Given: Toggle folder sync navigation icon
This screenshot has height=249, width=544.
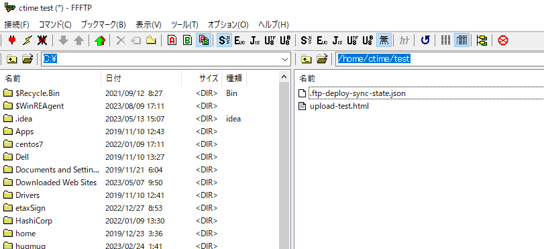Looking at the screenshot, I should click(482, 41).
